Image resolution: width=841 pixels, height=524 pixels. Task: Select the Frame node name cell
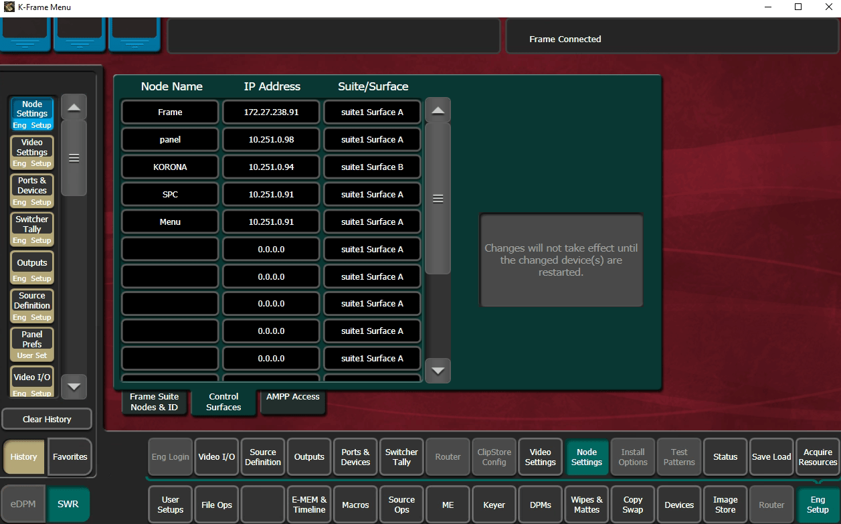tap(170, 112)
